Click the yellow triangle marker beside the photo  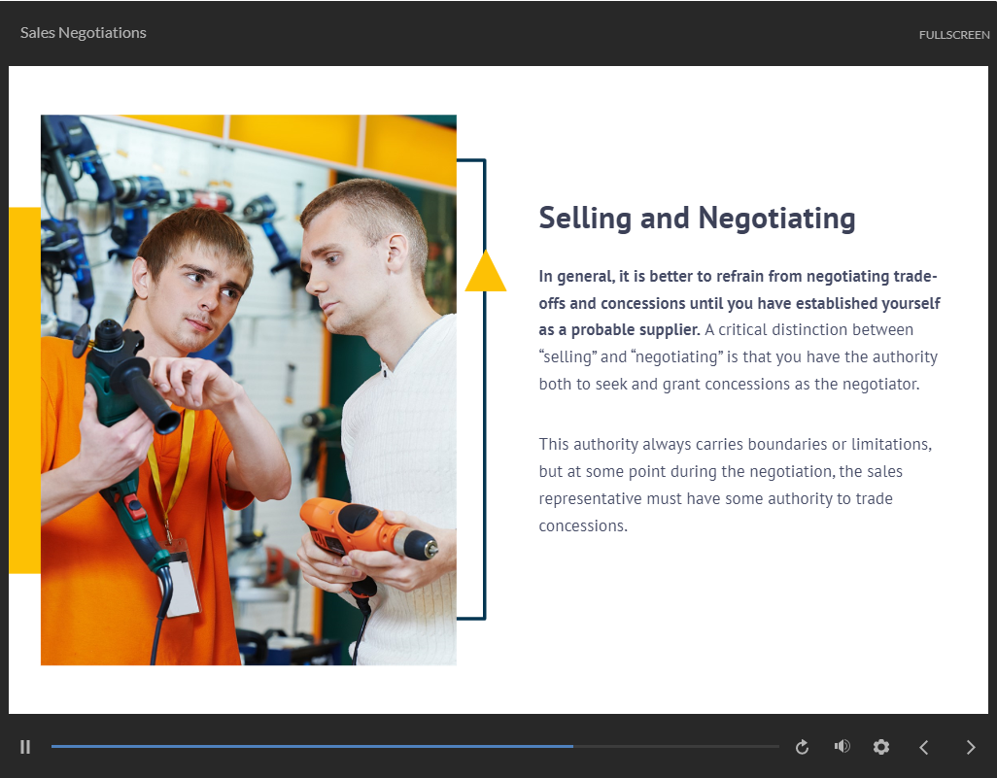click(486, 275)
